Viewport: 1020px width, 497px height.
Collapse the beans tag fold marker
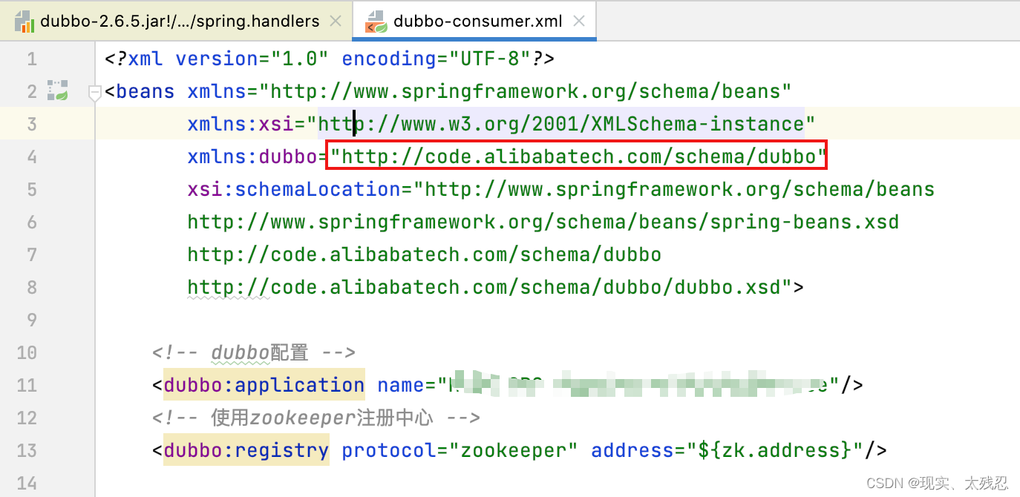95,92
